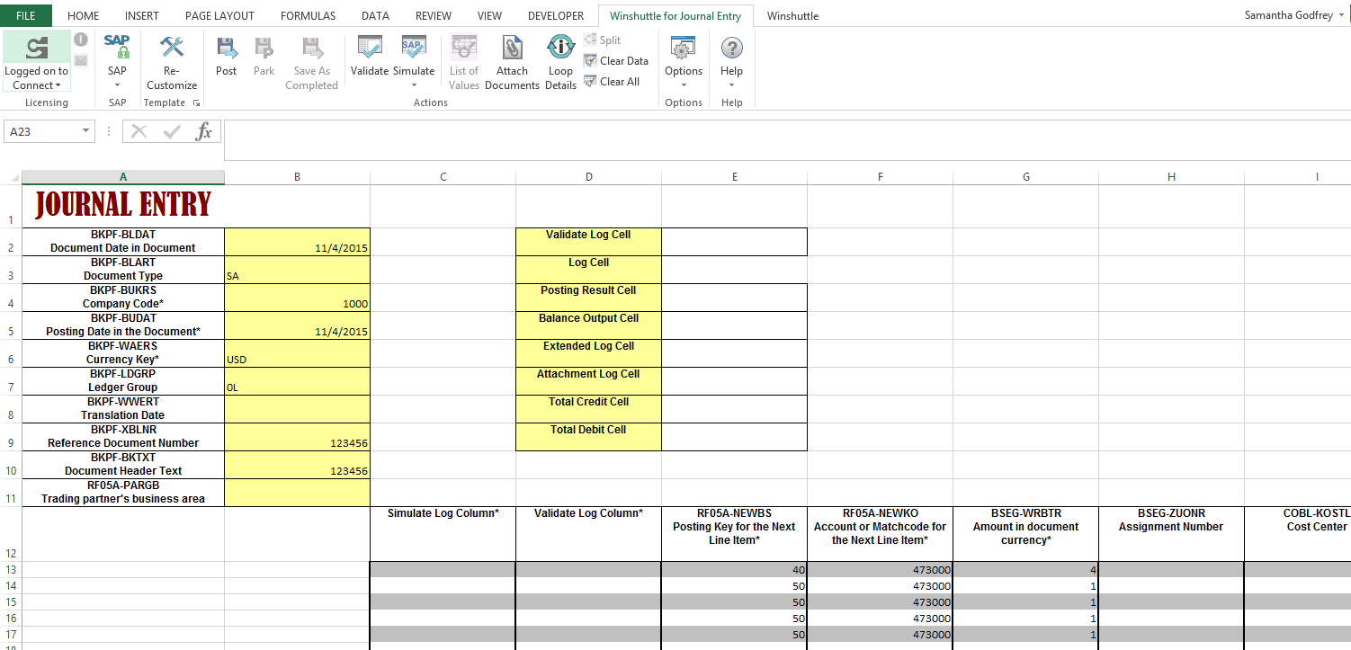
Task: Click the Save As Completed icon
Action: (x=311, y=48)
